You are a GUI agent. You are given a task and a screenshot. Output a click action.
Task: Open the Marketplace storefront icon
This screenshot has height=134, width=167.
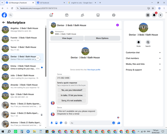98,15
